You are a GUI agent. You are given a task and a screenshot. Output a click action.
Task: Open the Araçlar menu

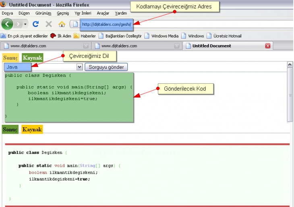coord(103,13)
